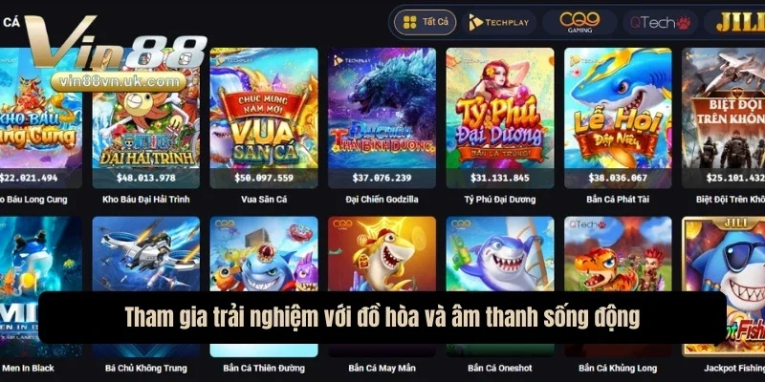The height and width of the screenshot is (382, 765).
Task: Open the Tỷ Phú Đại Dương game
Action: [500, 117]
